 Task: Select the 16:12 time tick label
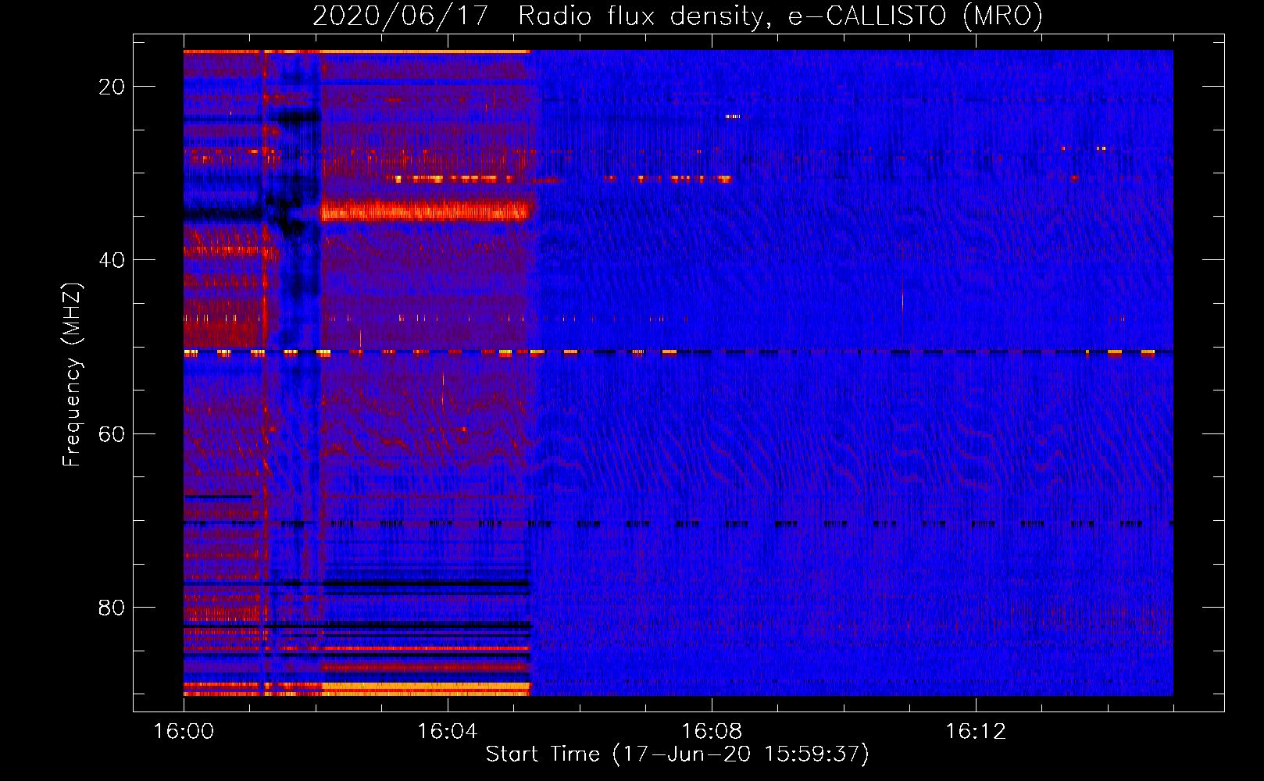point(975,732)
